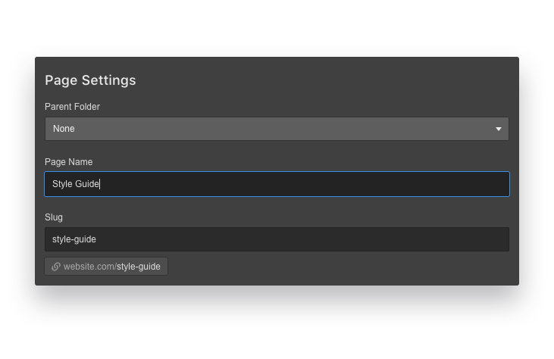Click the "Parent Folder" label
Screen dimensions: 554x359
click(72, 107)
